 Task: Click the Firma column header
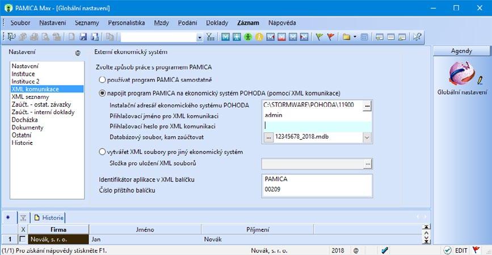click(x=58, y=229)
